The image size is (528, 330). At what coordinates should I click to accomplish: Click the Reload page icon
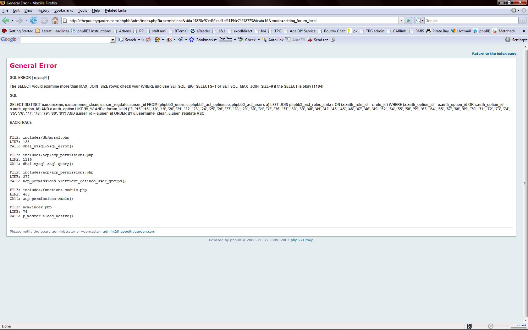(34, 21)
